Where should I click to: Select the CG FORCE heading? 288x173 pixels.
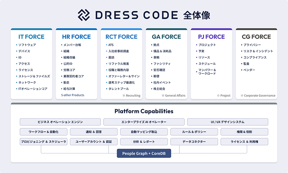256,37
